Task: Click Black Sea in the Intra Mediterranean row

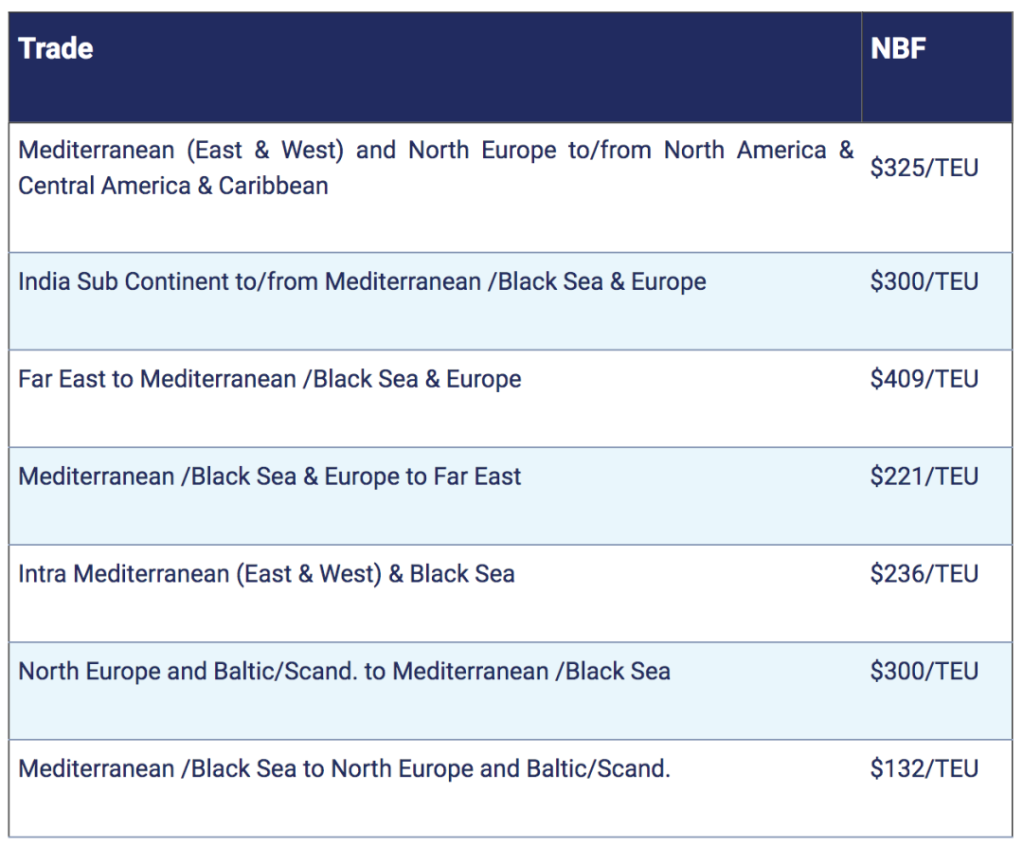Action: pyautogui.click(x=462, y=574)
